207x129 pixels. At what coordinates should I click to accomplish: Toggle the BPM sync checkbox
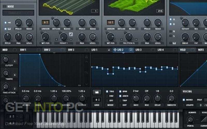coord(120,91)
